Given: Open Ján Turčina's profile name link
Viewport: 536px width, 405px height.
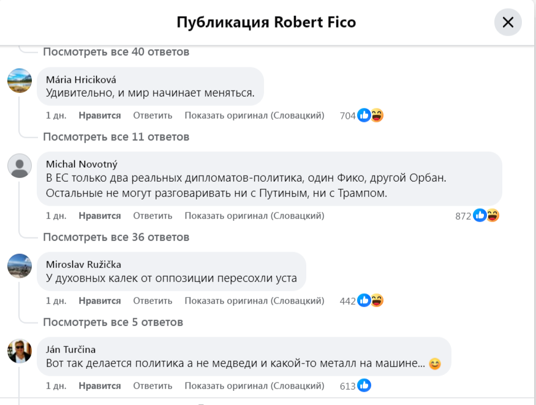Looking at the screenshot, I should (69, 349).
